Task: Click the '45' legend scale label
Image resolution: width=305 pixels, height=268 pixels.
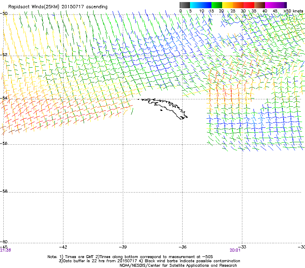Action: pyautogui.click(x=275, y=11)
